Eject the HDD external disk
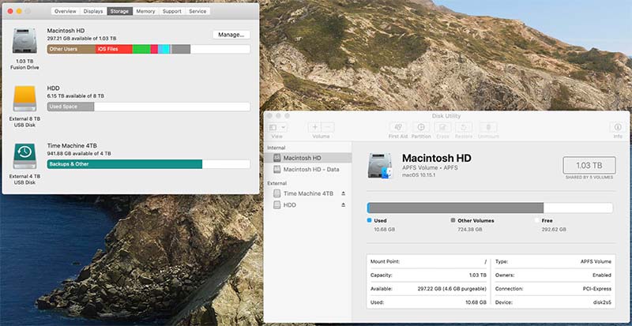632x326 pixels. pos(344,205)
